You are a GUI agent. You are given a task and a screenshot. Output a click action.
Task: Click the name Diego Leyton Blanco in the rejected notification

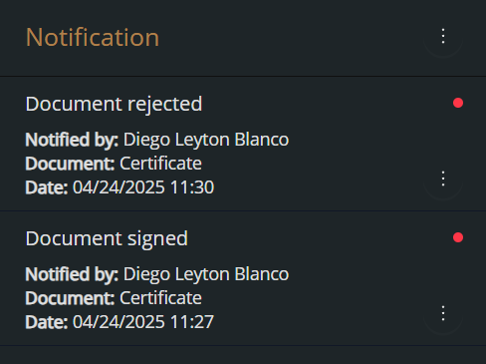point(206,140)
